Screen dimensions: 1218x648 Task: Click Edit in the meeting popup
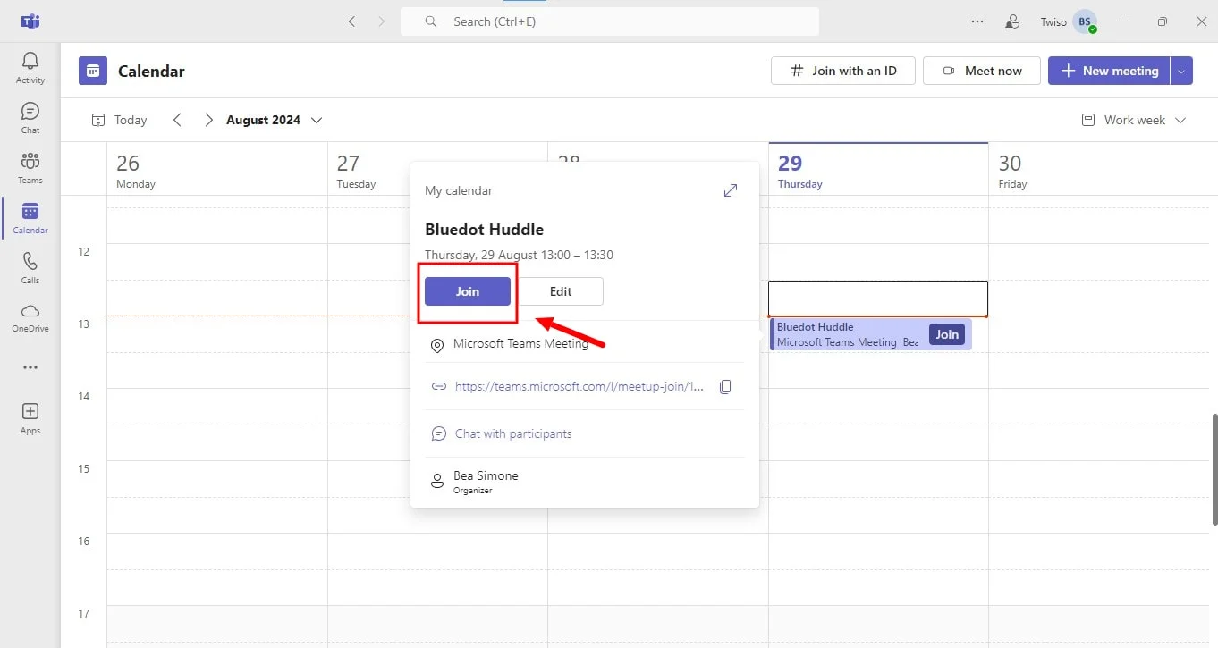click(561, 291)
